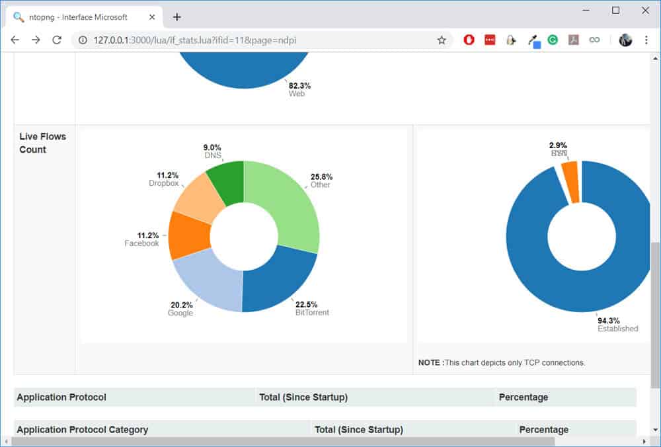661x447 pixels.
Task: Click the gray PDF extension icon
Action: (x=573, y=40)
